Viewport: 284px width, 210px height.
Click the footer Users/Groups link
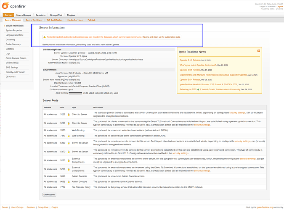point(17,207)
